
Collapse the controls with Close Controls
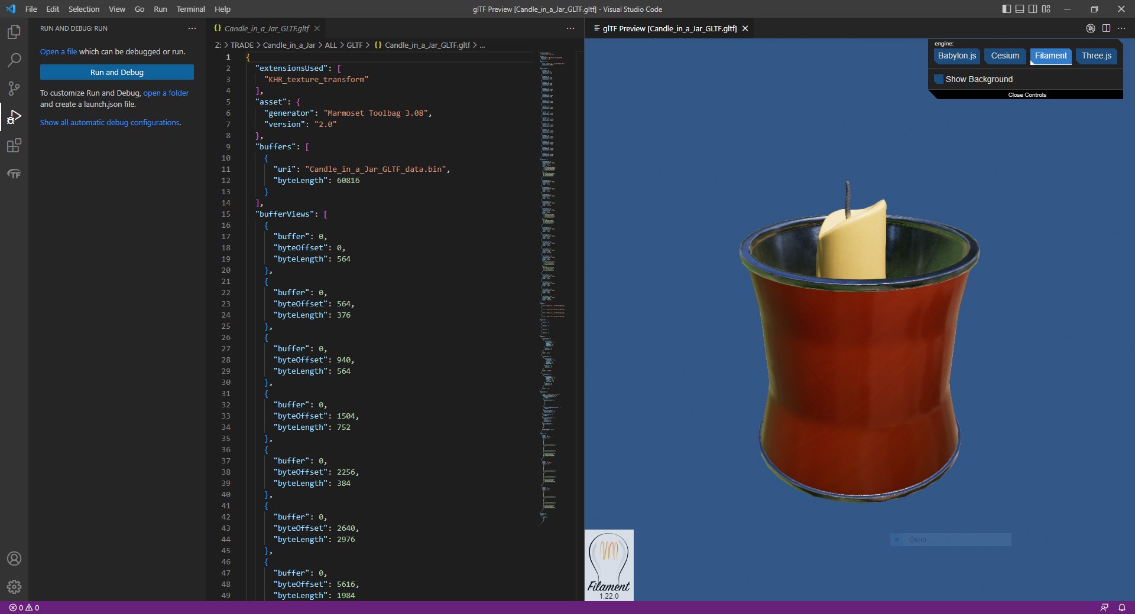(x=1027, y=94)
